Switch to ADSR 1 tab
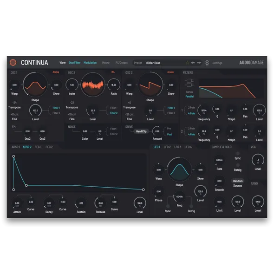This screenshot has height=274, width=274. 16,147
